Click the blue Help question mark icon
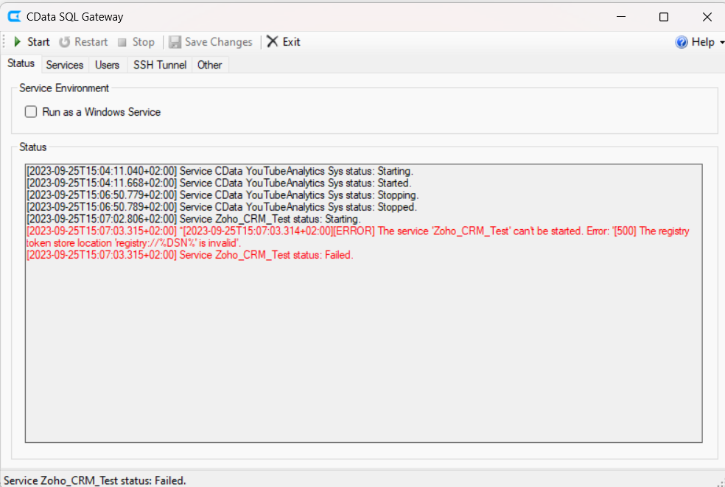This screenshot has height=487, width=725. (682, 42)
